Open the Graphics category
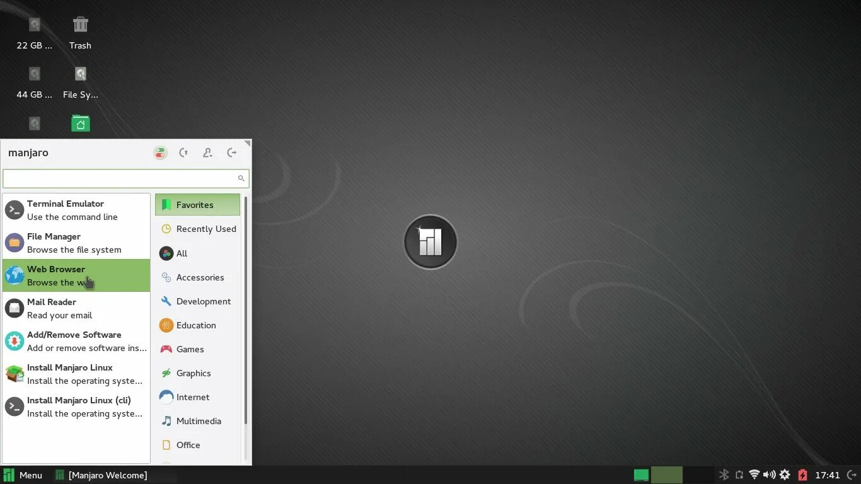 coord(197,373)
